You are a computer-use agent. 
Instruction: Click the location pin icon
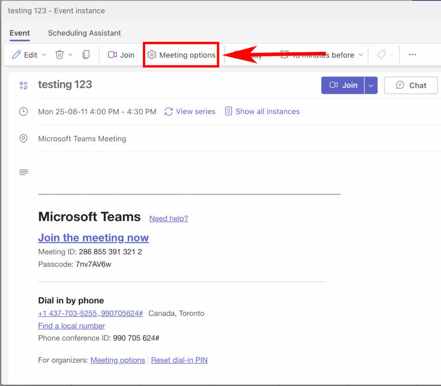coord(23,139)
